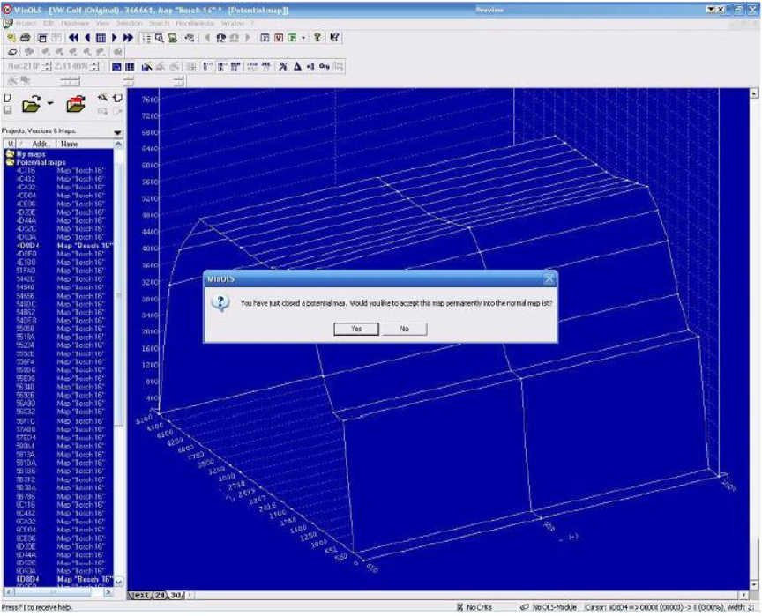The width and height of the screenshot is (762, 616).
Task: Click the context help pointer icon
Action: click(334, 37)
